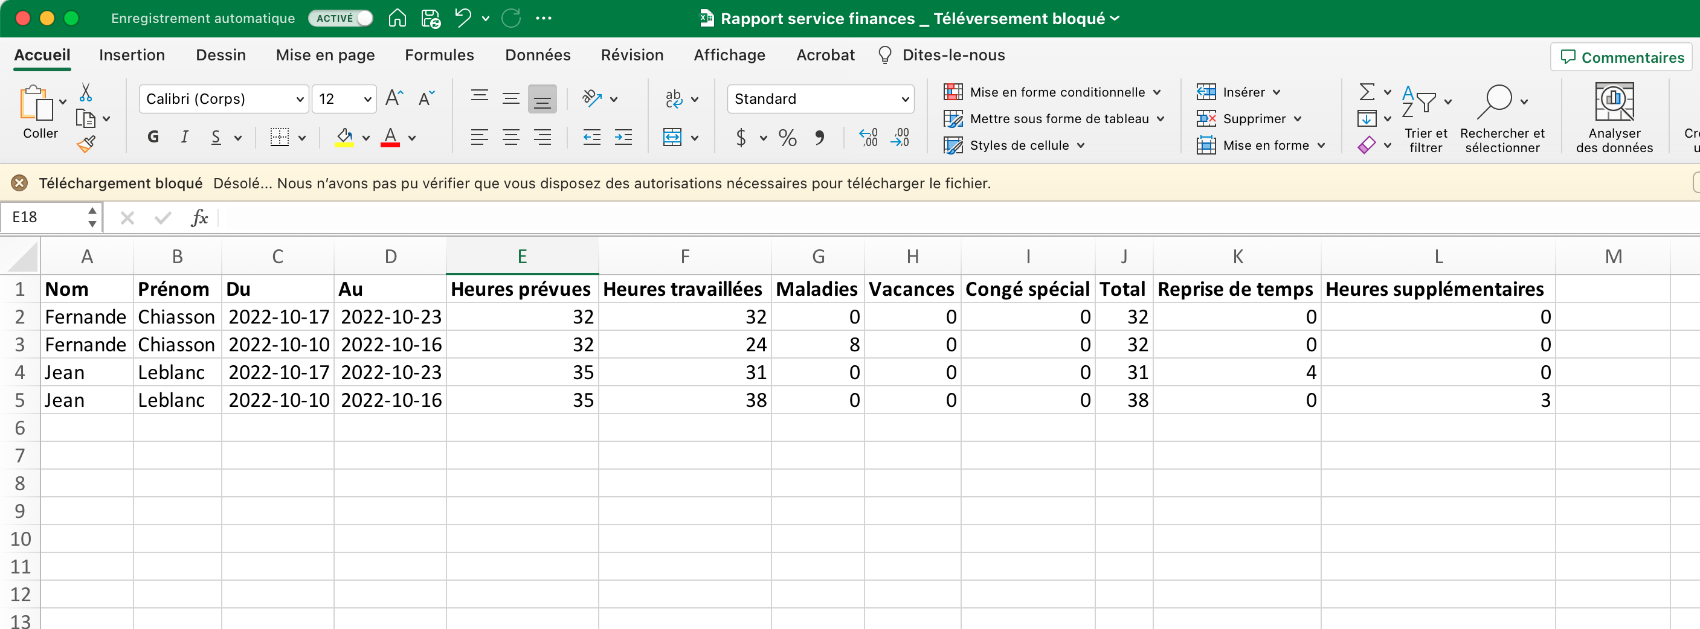Click the Name Box showing E18
1700x629 pixels.
tap(51, 217)
